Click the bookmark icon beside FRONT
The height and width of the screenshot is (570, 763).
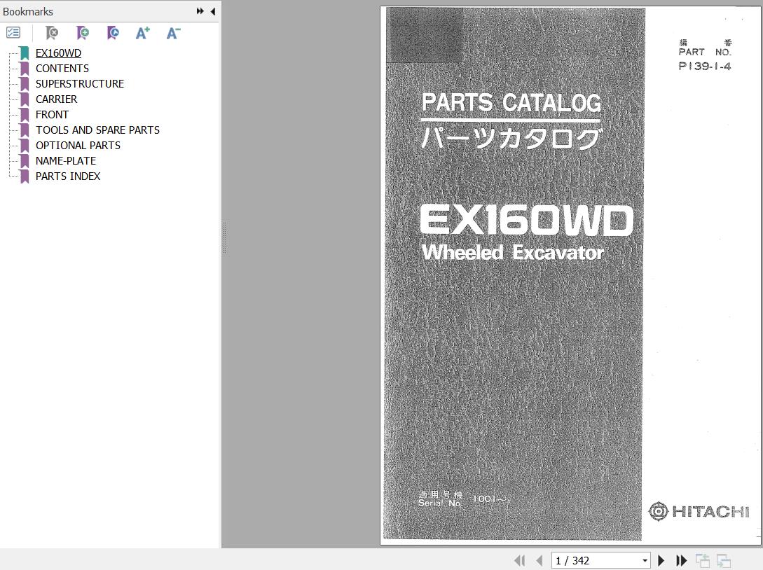pyautogui.click(x=25, y=115)
